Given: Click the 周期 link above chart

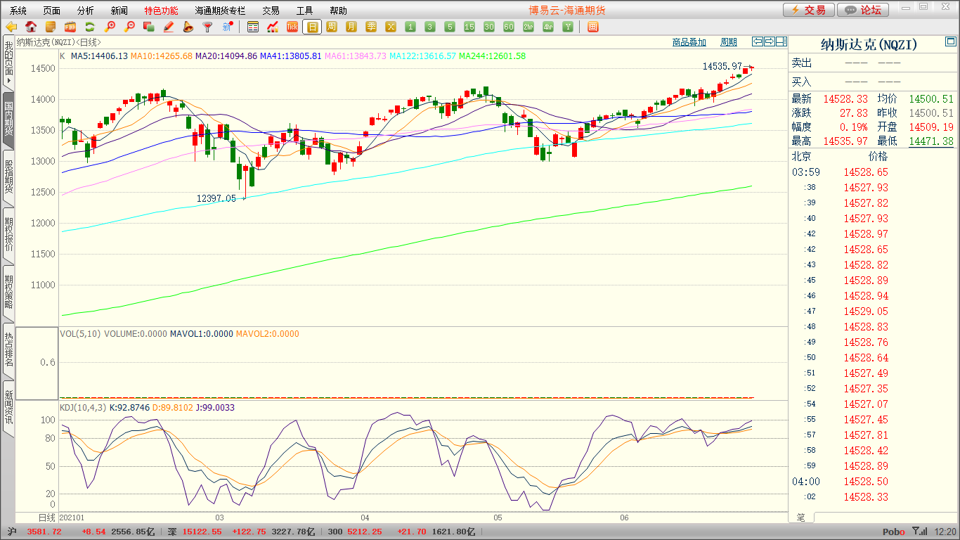Looking at the screenshot, I should [729, 42].
